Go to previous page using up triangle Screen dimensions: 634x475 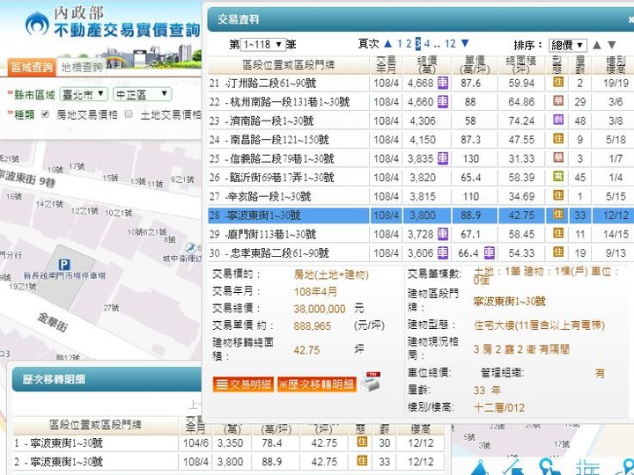point(387,43)
